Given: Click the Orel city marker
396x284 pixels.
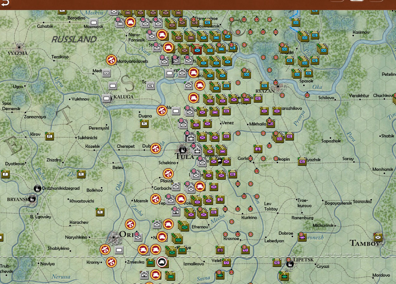Looking at the screenshot, I should (x=114, y=237).
